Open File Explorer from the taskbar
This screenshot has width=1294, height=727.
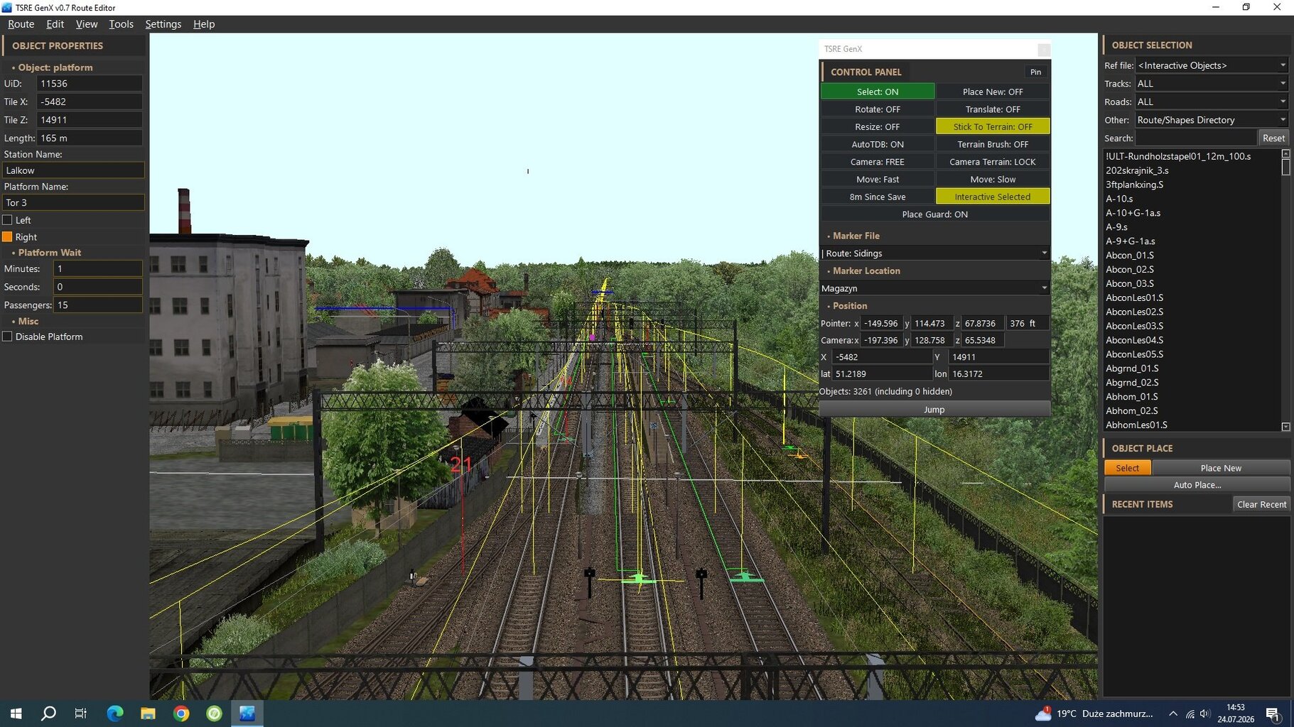(148, 714)
